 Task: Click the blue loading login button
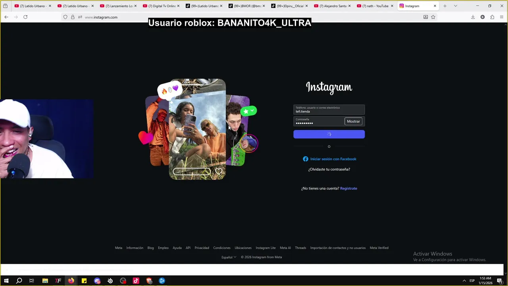(329, 134)
